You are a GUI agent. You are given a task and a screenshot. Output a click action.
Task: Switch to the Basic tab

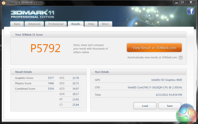pos(17,24)
